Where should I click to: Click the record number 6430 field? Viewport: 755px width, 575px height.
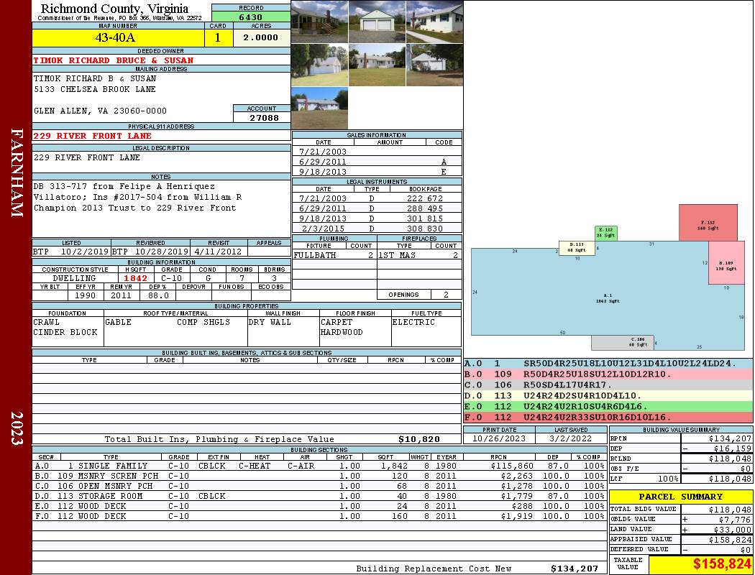tap(251, 17)
